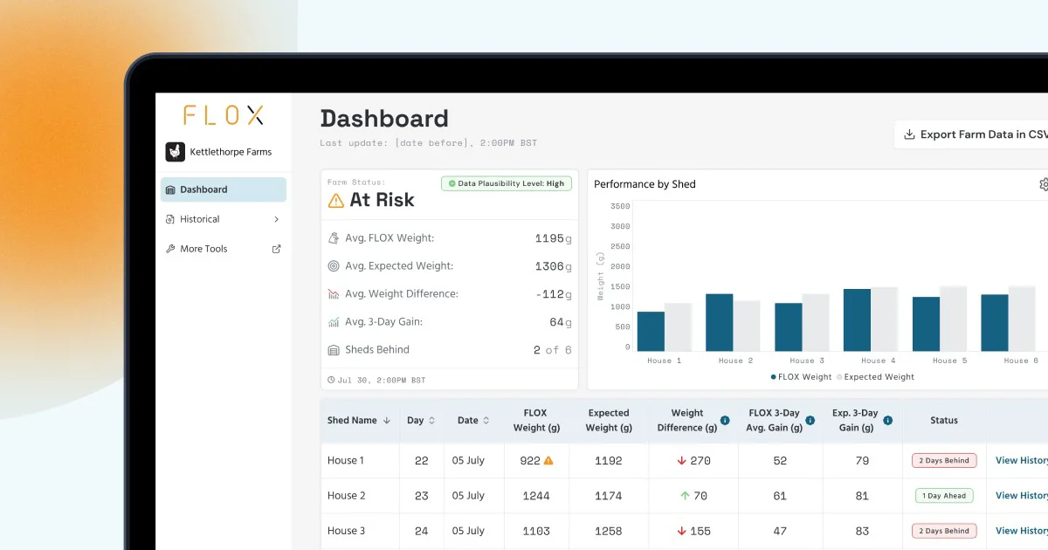Click the Avg. 3-Day Gain icon
This screenshot has width=1048, height=550.
(334, 322)
